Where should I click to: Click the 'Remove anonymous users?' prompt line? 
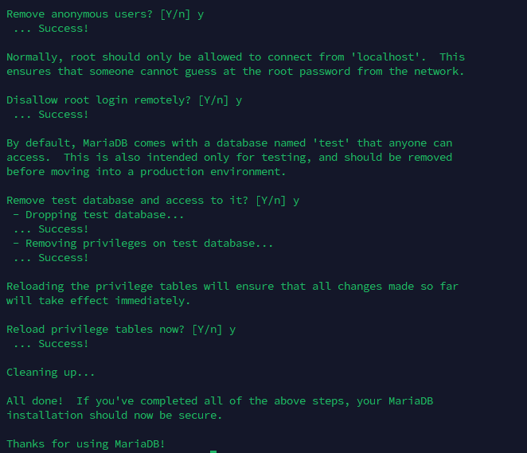[105, 14]
